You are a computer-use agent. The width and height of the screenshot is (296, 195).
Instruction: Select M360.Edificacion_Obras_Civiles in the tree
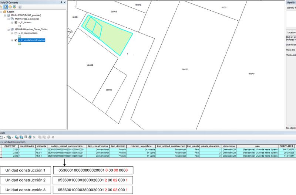(31, 30)
